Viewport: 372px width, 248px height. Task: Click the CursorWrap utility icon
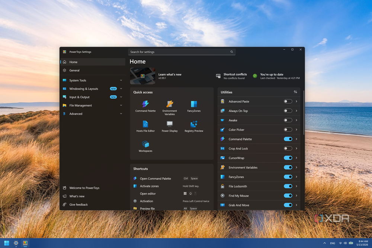click(x=222, y=158)
